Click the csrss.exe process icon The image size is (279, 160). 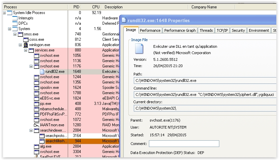click(x=26, y=39)
